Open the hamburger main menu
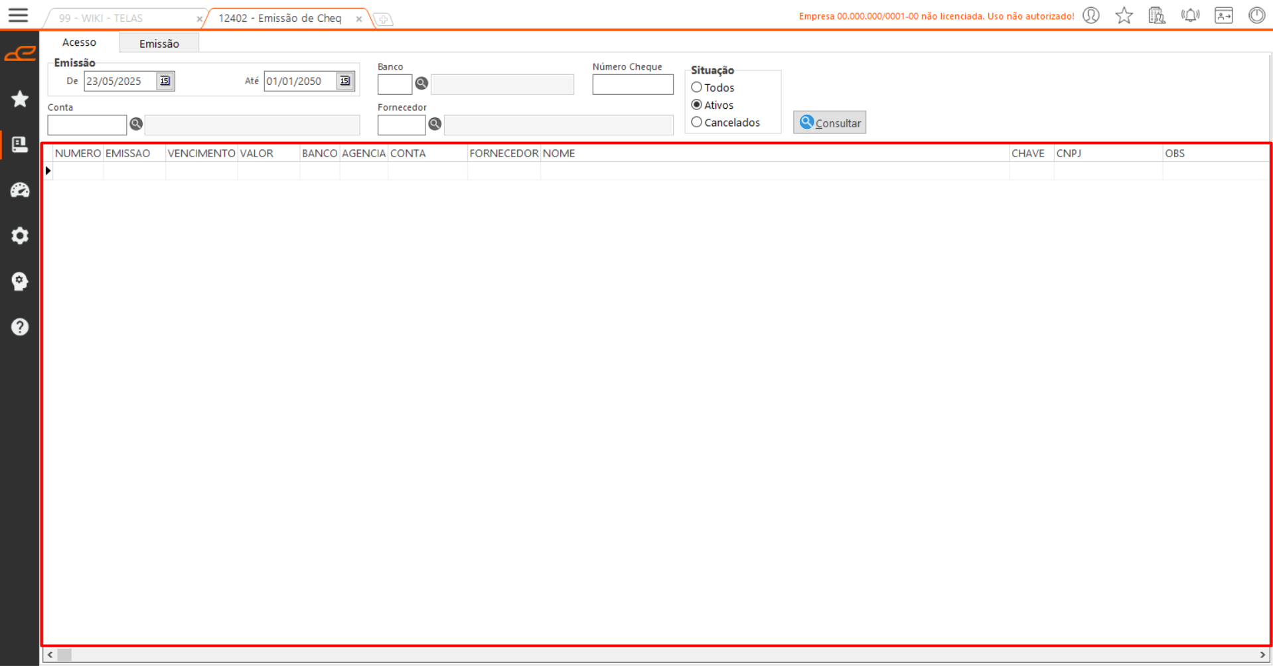Image resolution: width=1273 pixels, height=666 pixels. (x=18, y=15)
